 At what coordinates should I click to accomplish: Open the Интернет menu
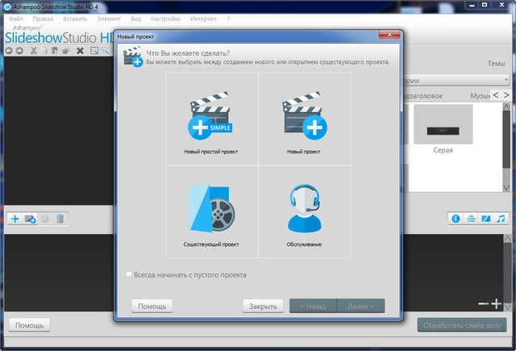pyautogui.click(x=203, y=19)
